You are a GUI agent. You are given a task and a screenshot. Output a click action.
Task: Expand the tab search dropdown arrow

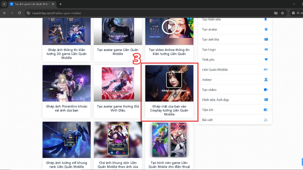coord(4,4)
